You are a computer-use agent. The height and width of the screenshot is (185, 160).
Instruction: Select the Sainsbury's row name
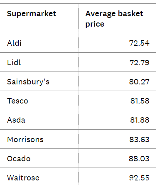[x=28, y=82]
